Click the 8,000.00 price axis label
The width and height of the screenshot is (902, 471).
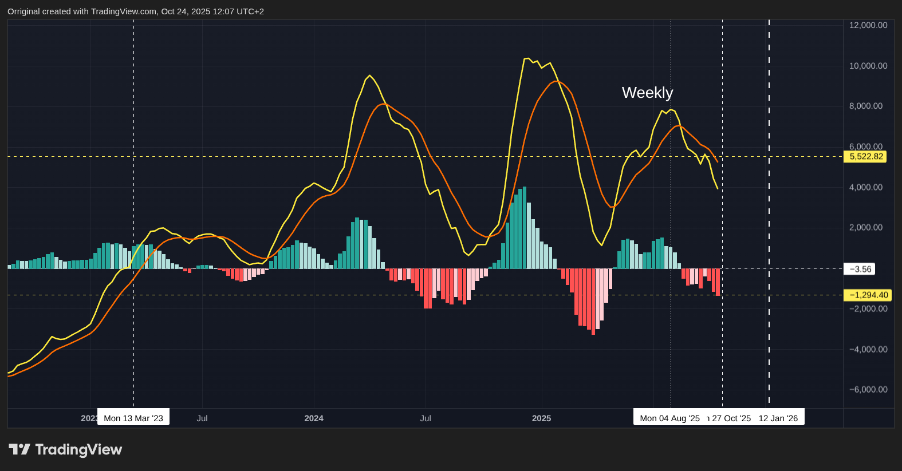click(x=866, y=106)
